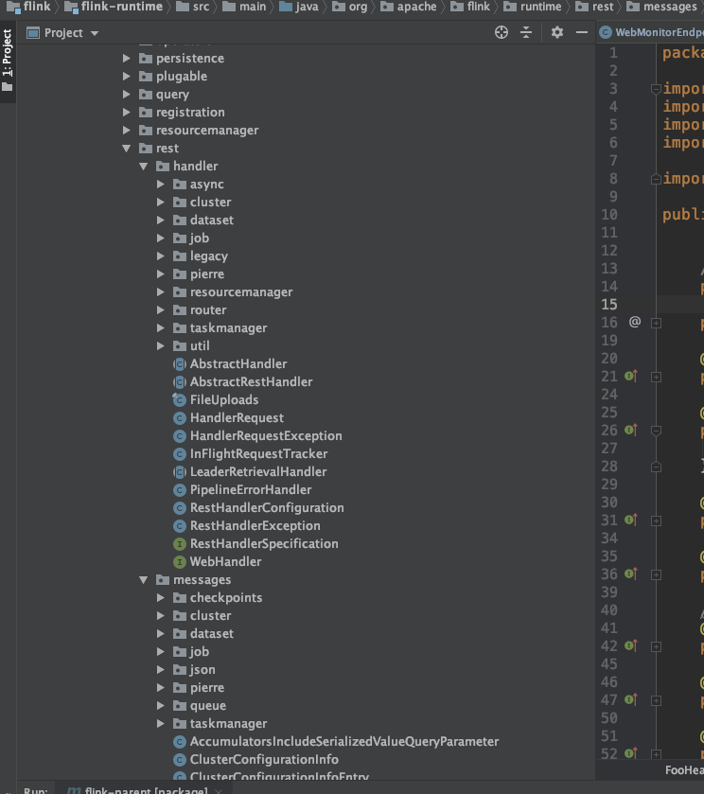Toggle the 1: Project side tool window tab

7,60
